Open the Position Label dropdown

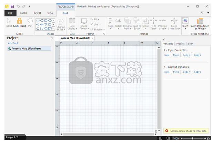162,24
